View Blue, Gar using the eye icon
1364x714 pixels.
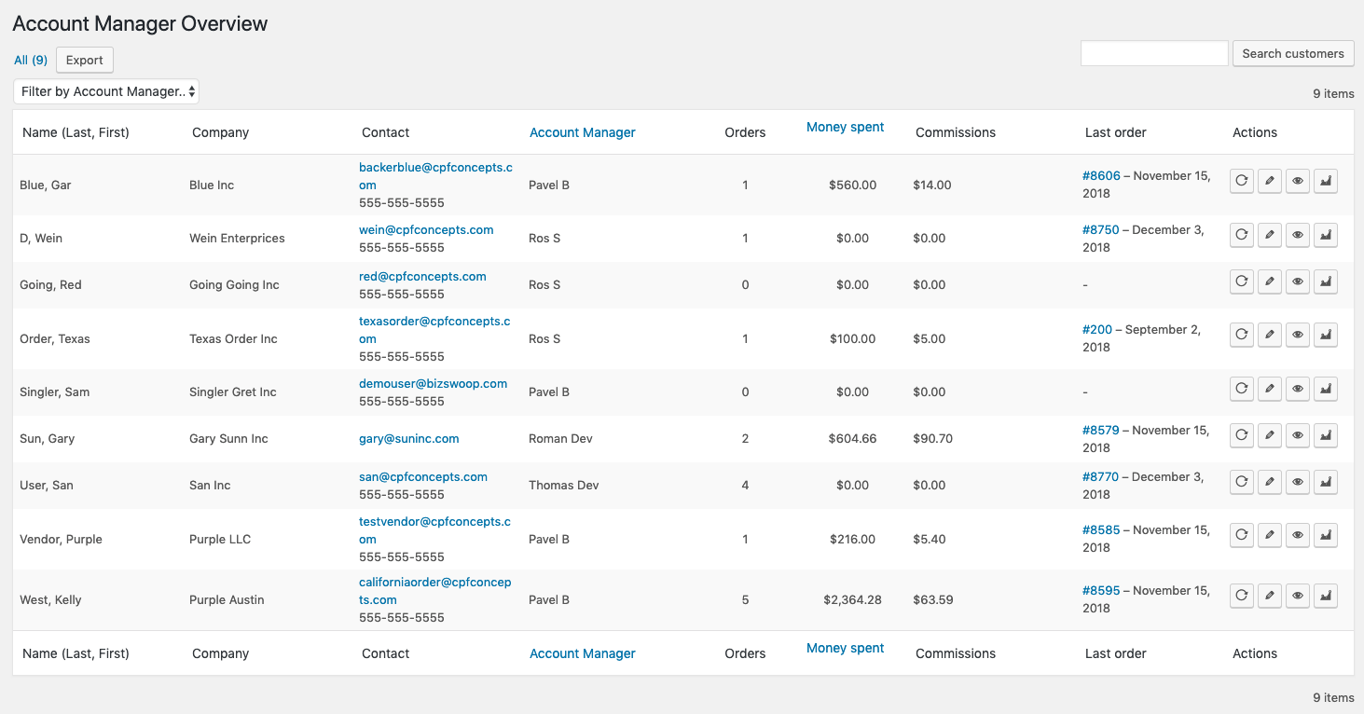point(1297,182)
